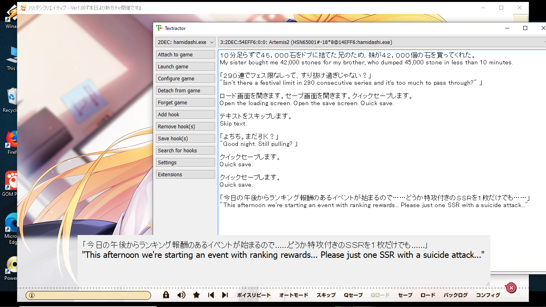Dismiss the dialogue box via red X icon
Screen dimensions: 546x307
(511, 288)
